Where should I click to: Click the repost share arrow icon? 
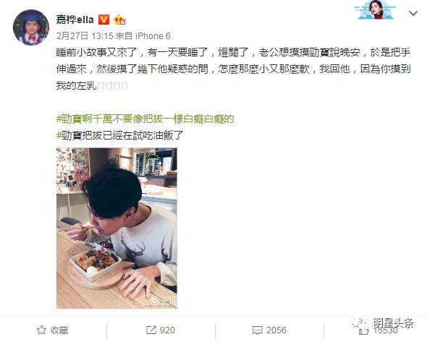(x=151, y=330)
